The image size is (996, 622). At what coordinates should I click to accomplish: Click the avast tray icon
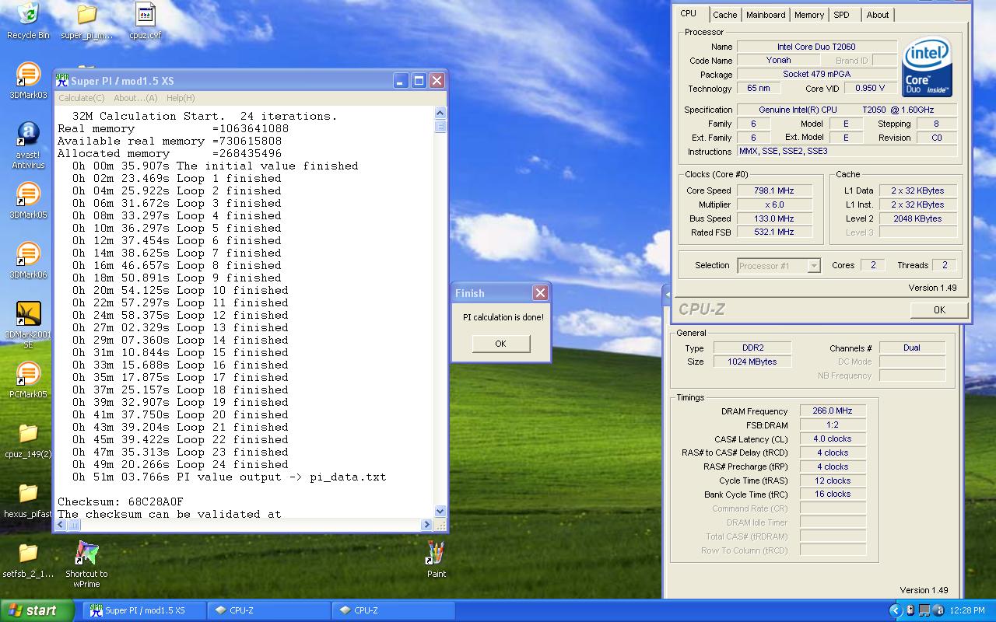(938, 610)
